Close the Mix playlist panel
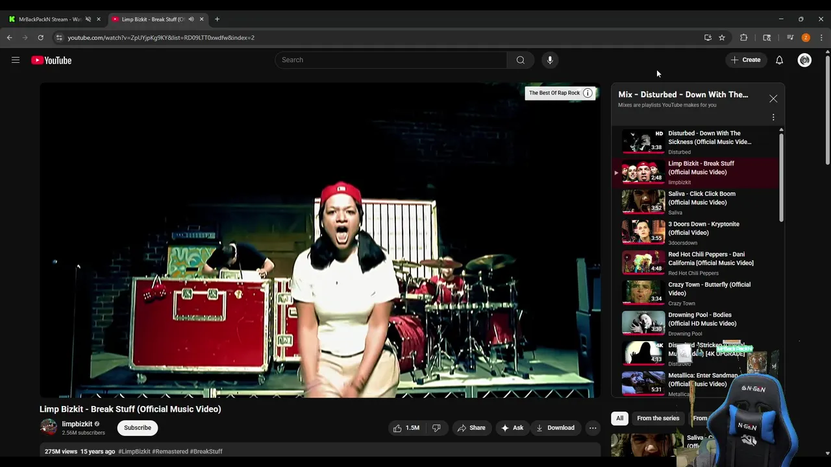Screen dimensions: 831x467 point(773,99)
